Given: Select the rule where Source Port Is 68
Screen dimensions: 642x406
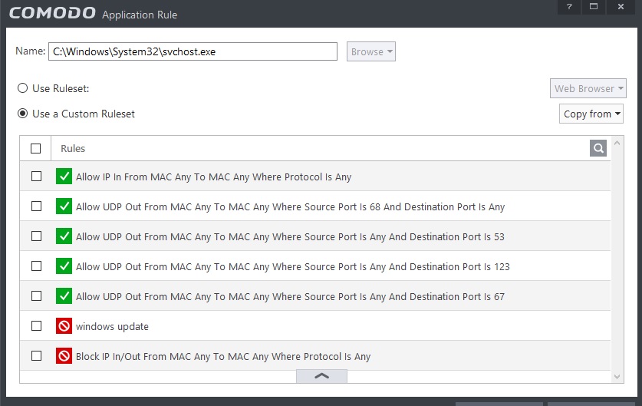Looking at the screenshot, I should (x=290, y=207).
